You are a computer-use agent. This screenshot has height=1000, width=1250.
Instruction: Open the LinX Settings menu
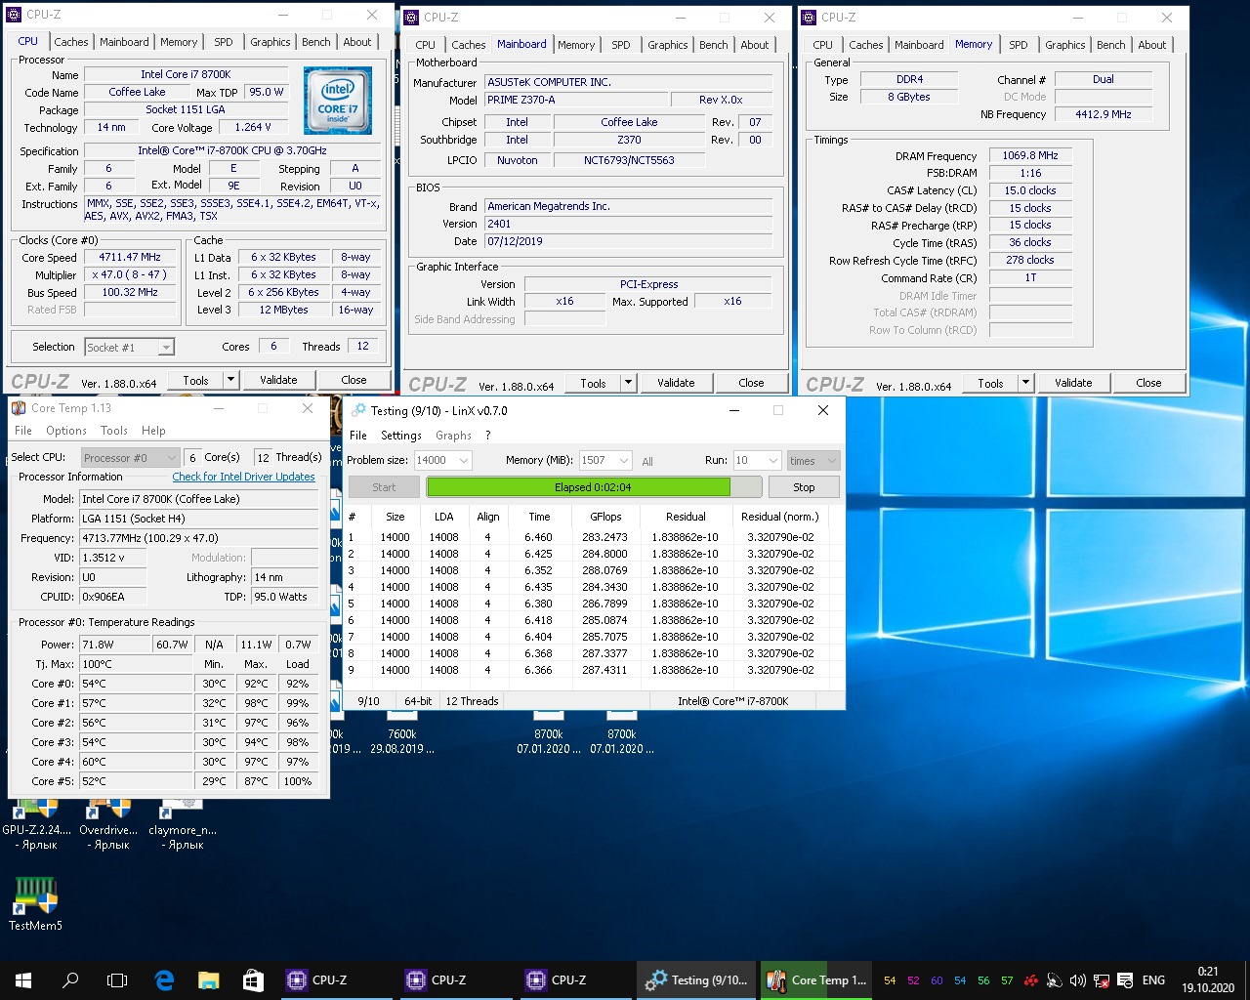click(x=401, y=436)
